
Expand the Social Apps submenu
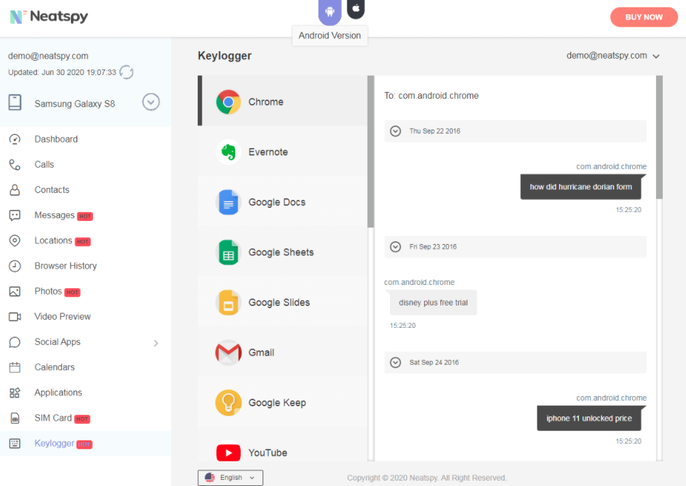pyautogui.click(x=155, y=343)
